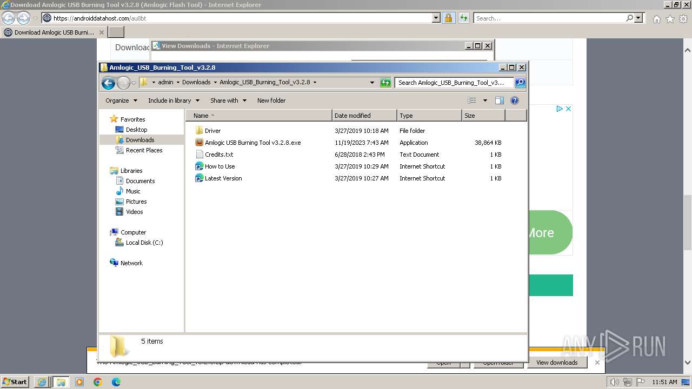
Task: Click the volume speaker tray icon
Action: (615, 382)
